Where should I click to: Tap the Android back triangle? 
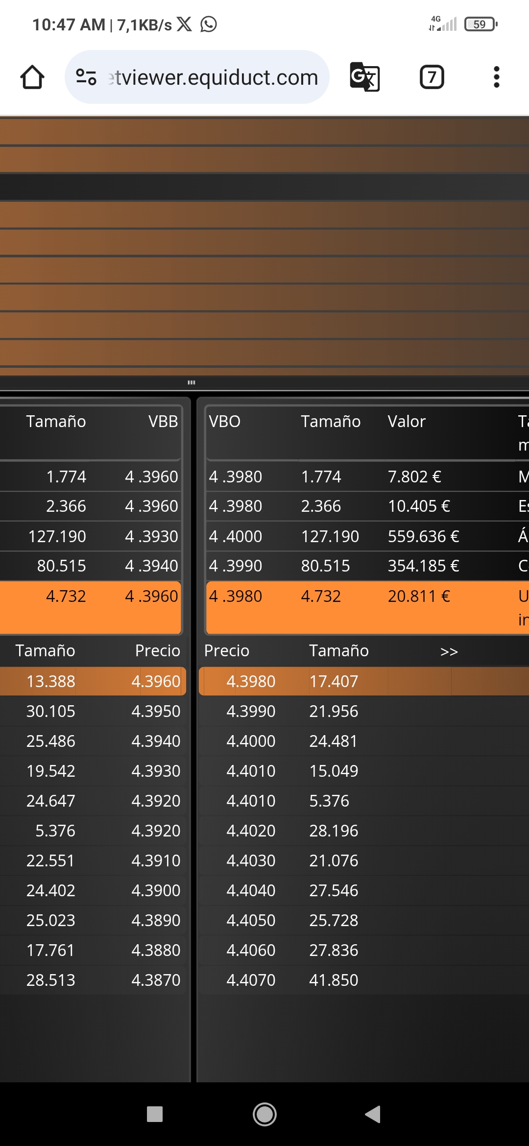[x=373, y=1114]
